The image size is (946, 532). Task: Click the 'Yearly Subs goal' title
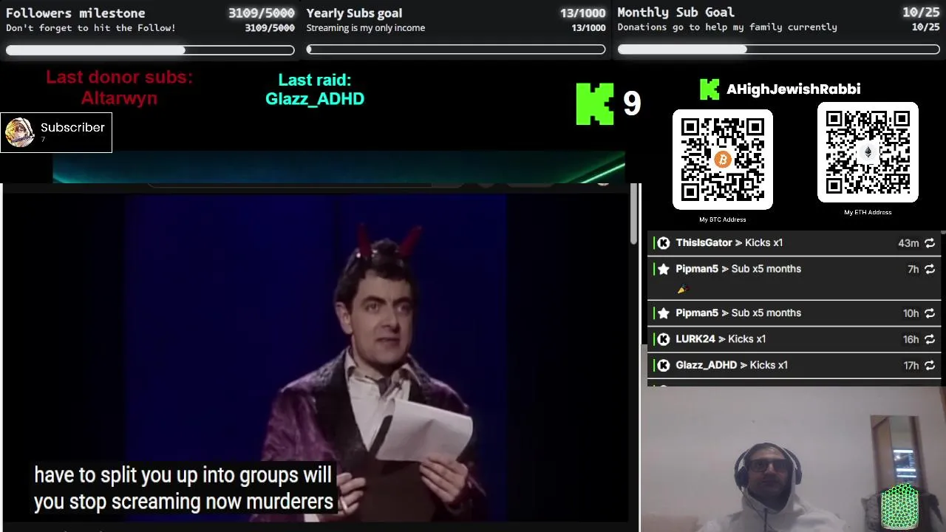click(x=354, y=13)
